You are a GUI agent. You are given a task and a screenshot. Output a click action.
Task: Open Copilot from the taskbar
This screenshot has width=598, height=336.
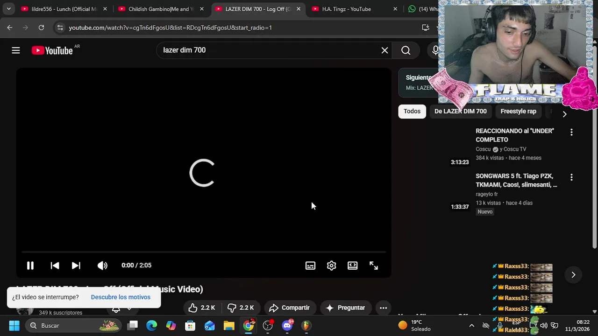[171, 325]
